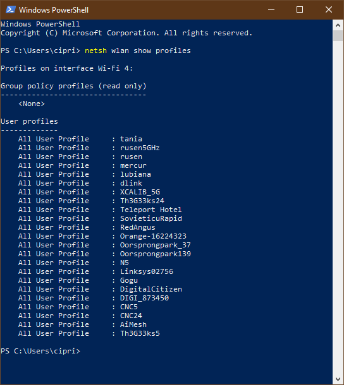Click the vertical scrollbar thumb
This screenshot has width=344, height=385.
[x=338, y=36]
